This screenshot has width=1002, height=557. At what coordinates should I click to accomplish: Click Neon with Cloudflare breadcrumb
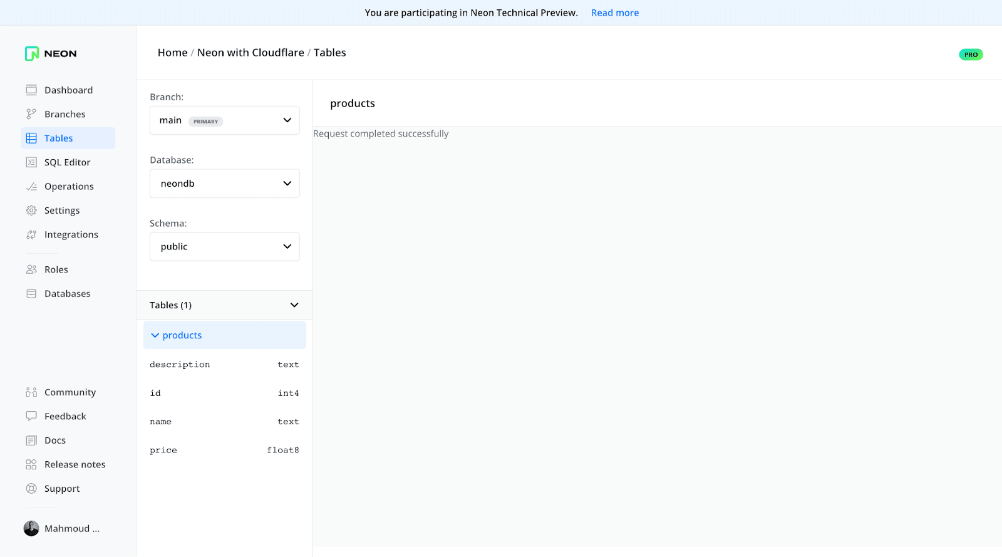point(250,53)
